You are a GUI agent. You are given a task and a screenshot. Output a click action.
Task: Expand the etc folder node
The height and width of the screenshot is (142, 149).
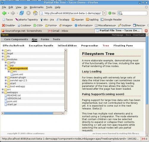point(3,50)
